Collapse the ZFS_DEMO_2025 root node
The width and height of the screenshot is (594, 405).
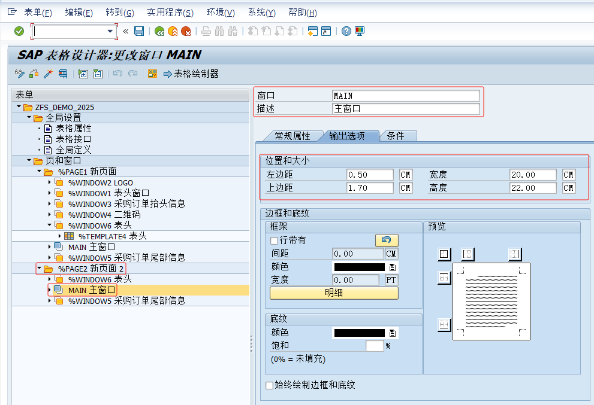(19, 107)
